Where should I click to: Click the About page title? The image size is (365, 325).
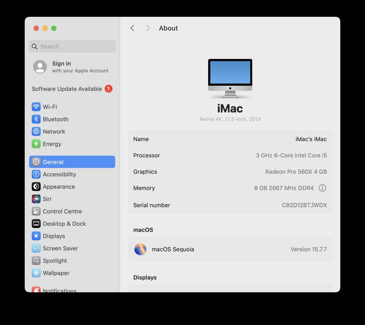pyautogui.click(x=168, y=28)
